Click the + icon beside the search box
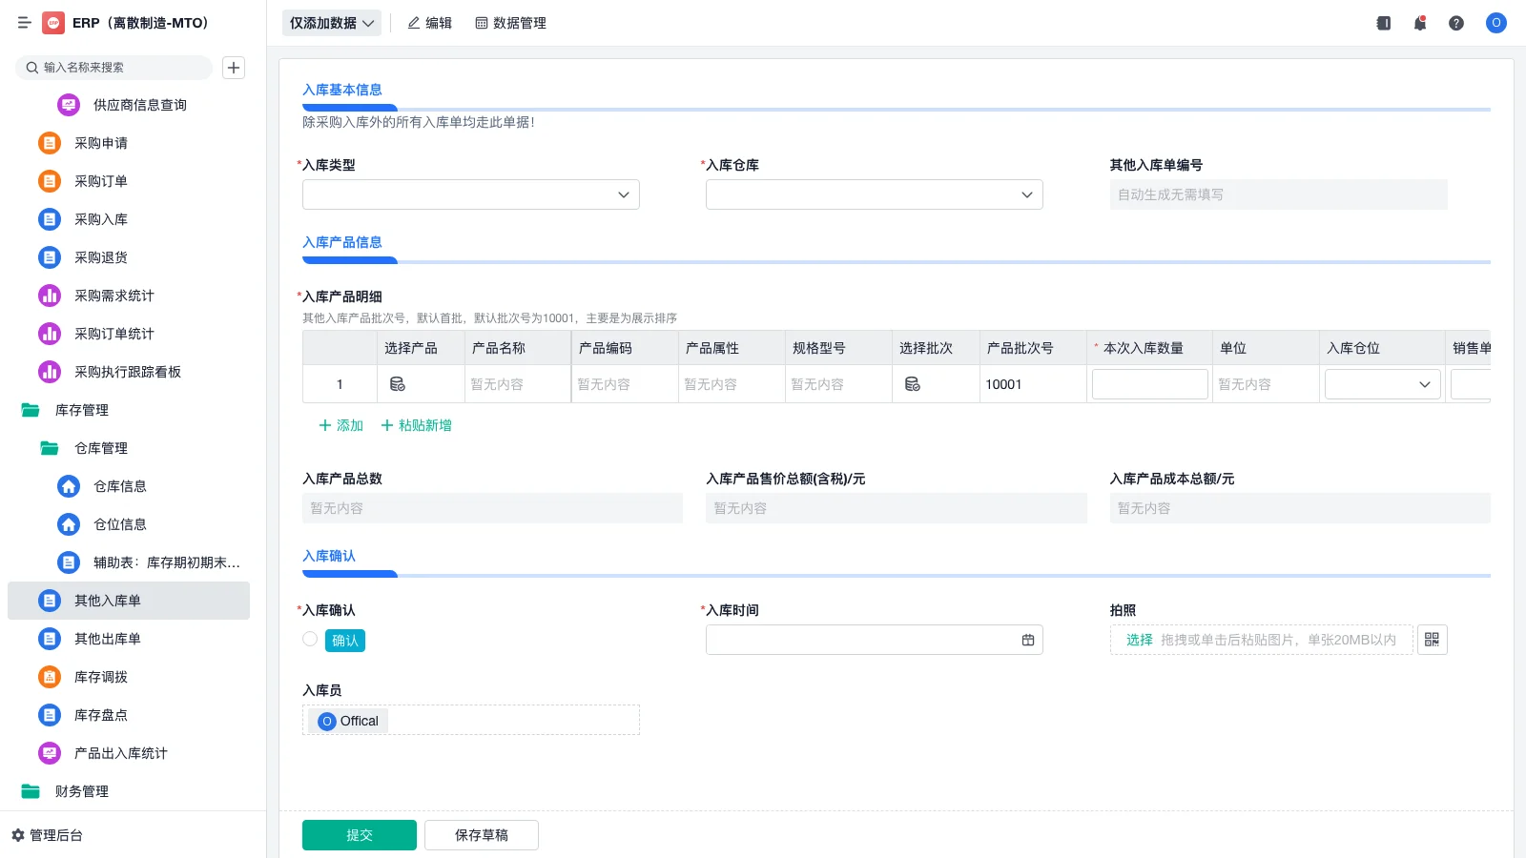Image resolution: width=1526 pixels, height=858 pixels. coord(234,68)
